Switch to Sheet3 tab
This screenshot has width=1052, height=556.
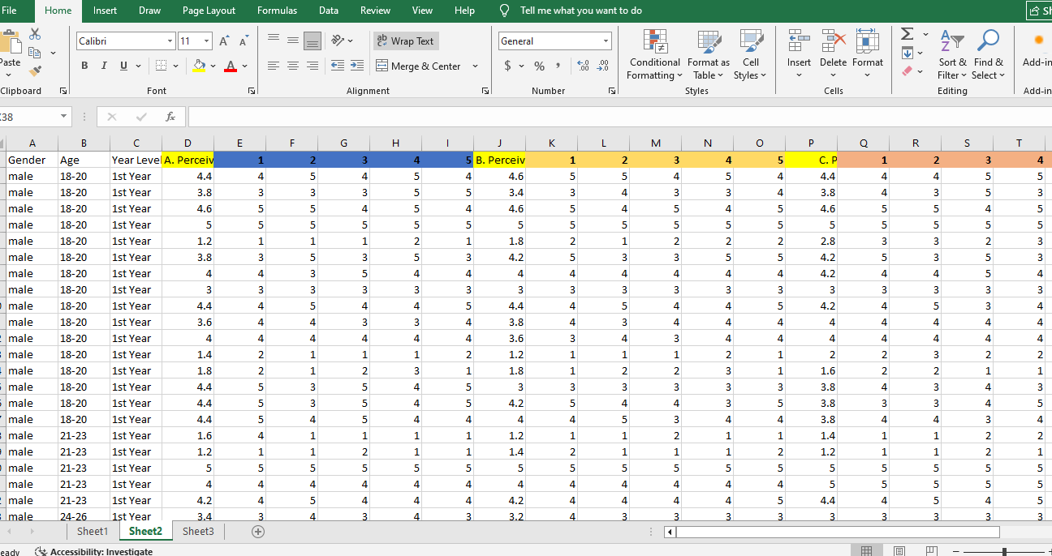click(x=198, y=532)
